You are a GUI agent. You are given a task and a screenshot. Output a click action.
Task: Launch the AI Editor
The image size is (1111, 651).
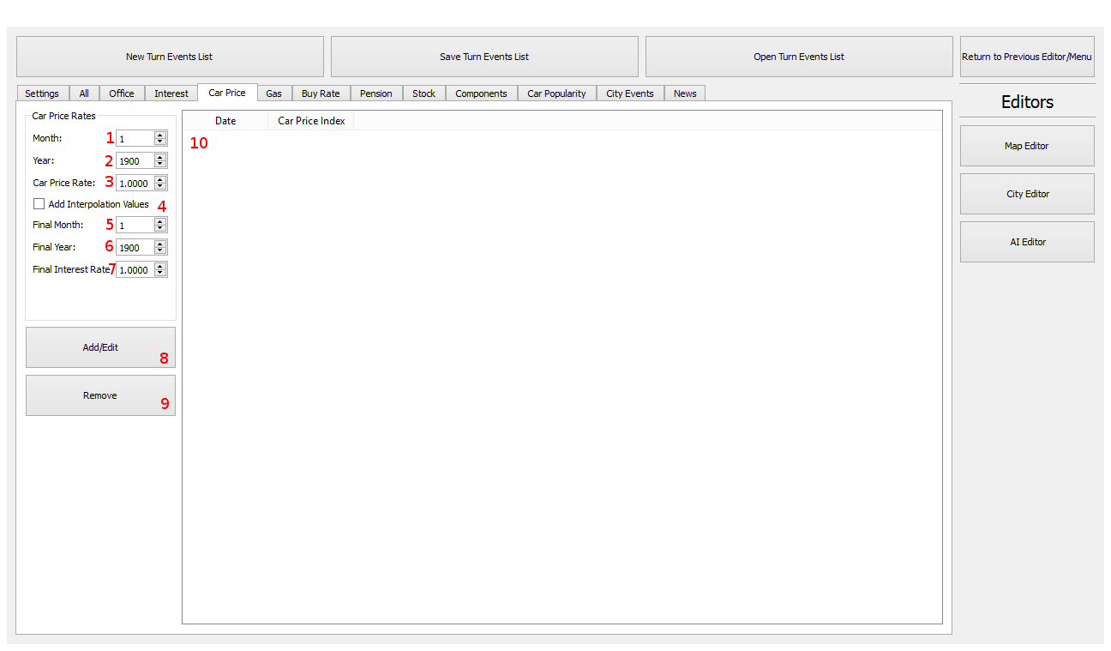pos(1026,242)
